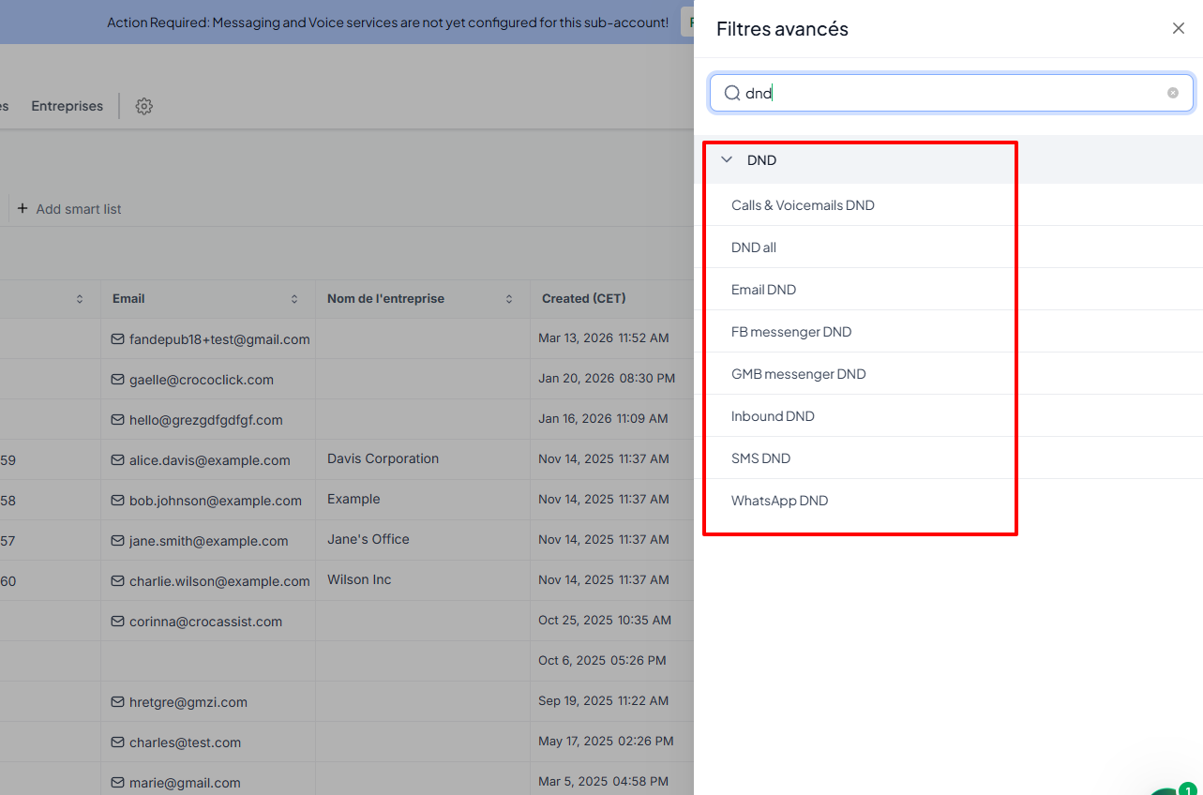Screen dimensions: 1203x795
Task: Click the plus icon for Add smart list
Action: (x=23, y=209)
